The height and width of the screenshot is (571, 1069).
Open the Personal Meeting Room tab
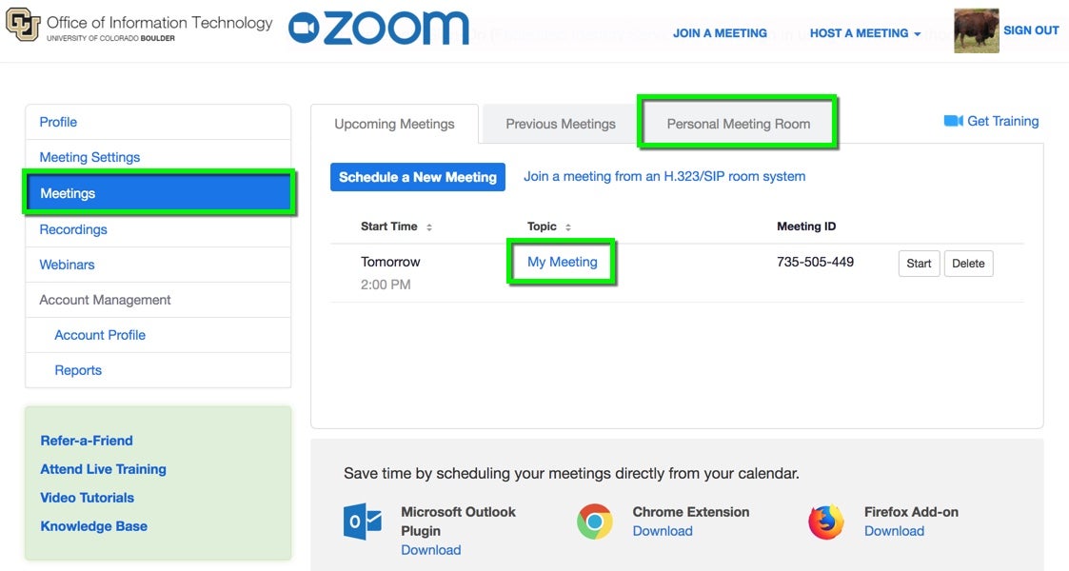click(x=738, y=124)
